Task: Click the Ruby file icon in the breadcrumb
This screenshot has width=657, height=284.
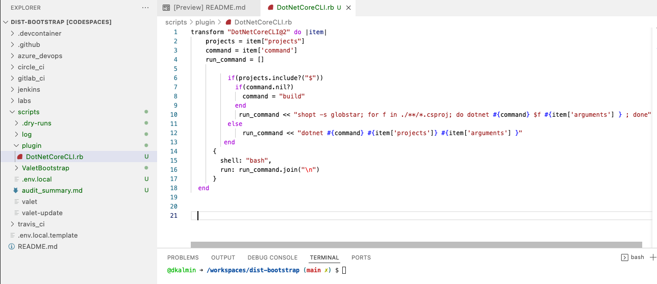Action: (229, 22)
